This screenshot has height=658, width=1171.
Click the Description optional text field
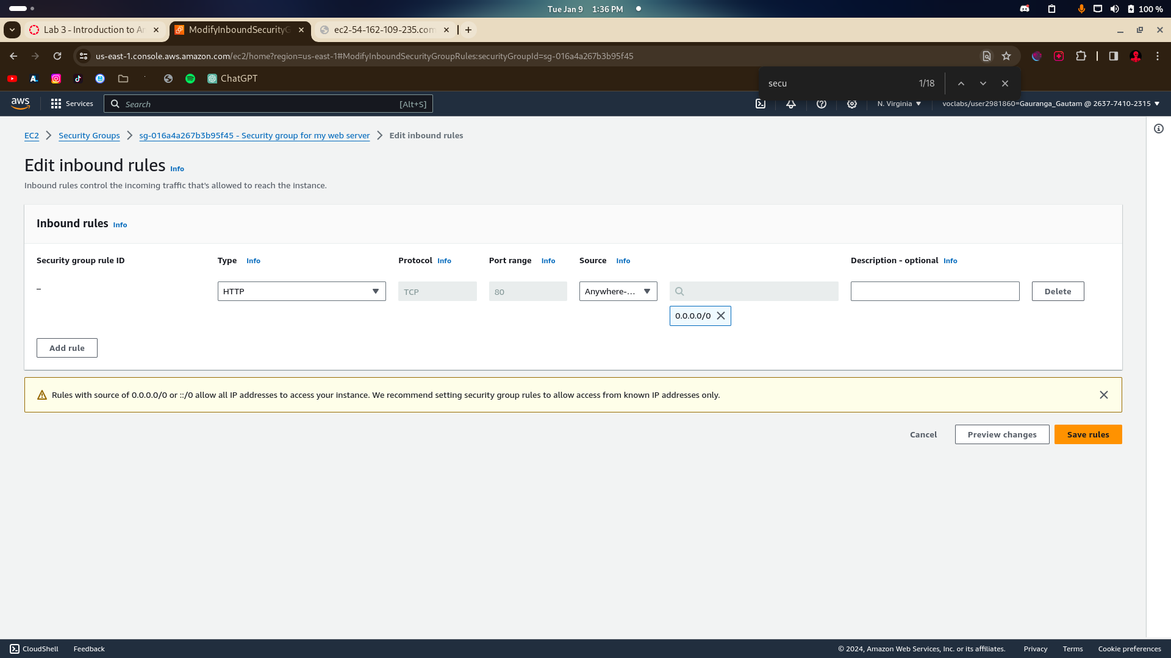tap(934, 291)
